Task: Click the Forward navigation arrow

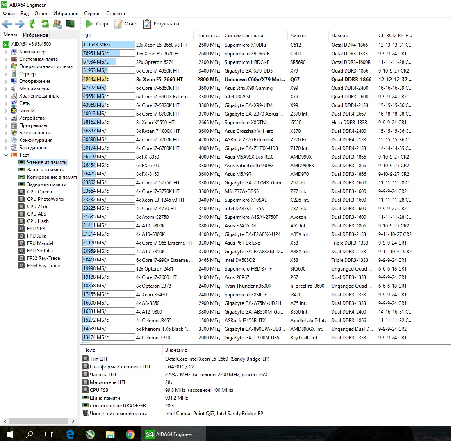Action: [20, 24]
